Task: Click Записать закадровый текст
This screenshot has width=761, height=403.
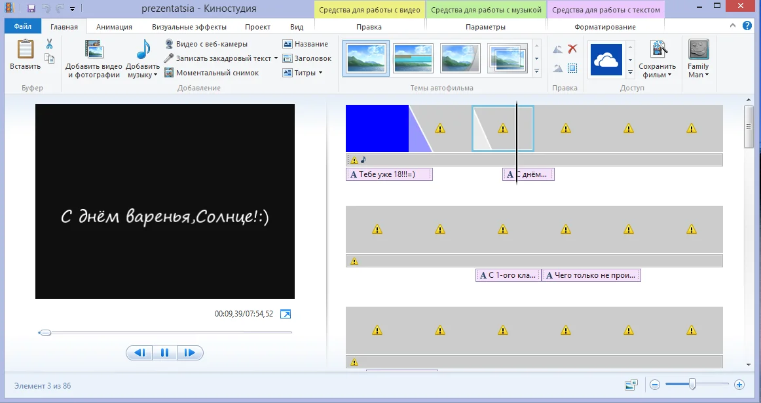Action: click(218, 58)
